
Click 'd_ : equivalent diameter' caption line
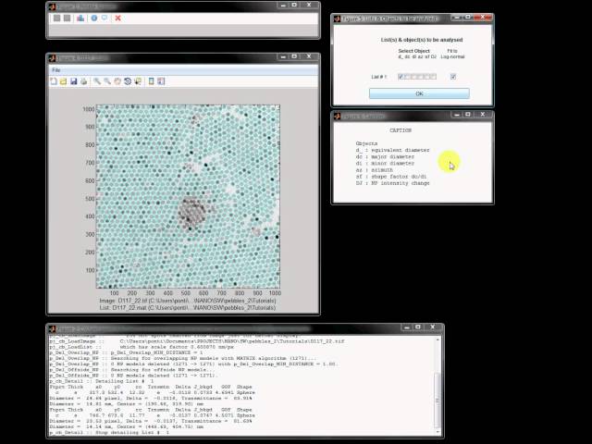point(392,150)
